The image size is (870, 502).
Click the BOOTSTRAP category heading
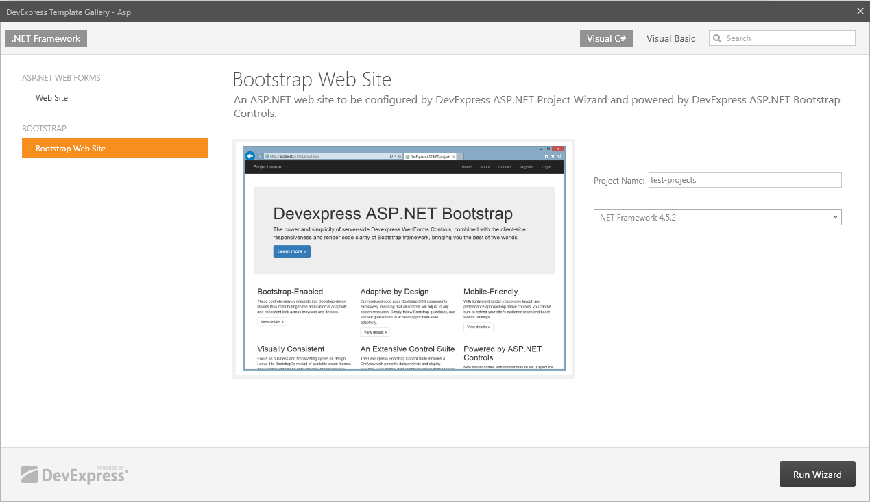[x=44, y=129]
